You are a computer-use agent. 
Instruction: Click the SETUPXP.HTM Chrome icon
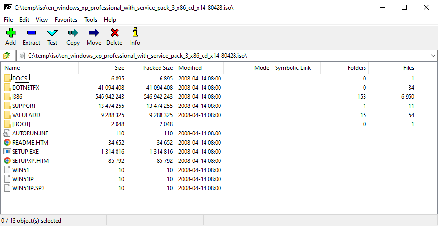pos(8,161)
